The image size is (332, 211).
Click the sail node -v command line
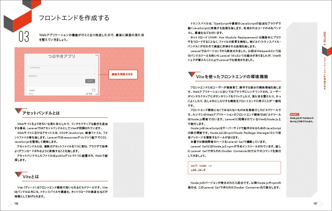point(201,166)
